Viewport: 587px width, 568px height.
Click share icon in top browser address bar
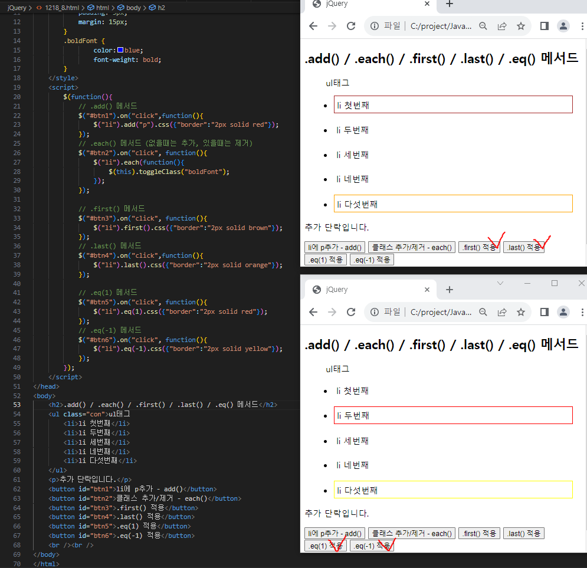[x=502, y=26]
